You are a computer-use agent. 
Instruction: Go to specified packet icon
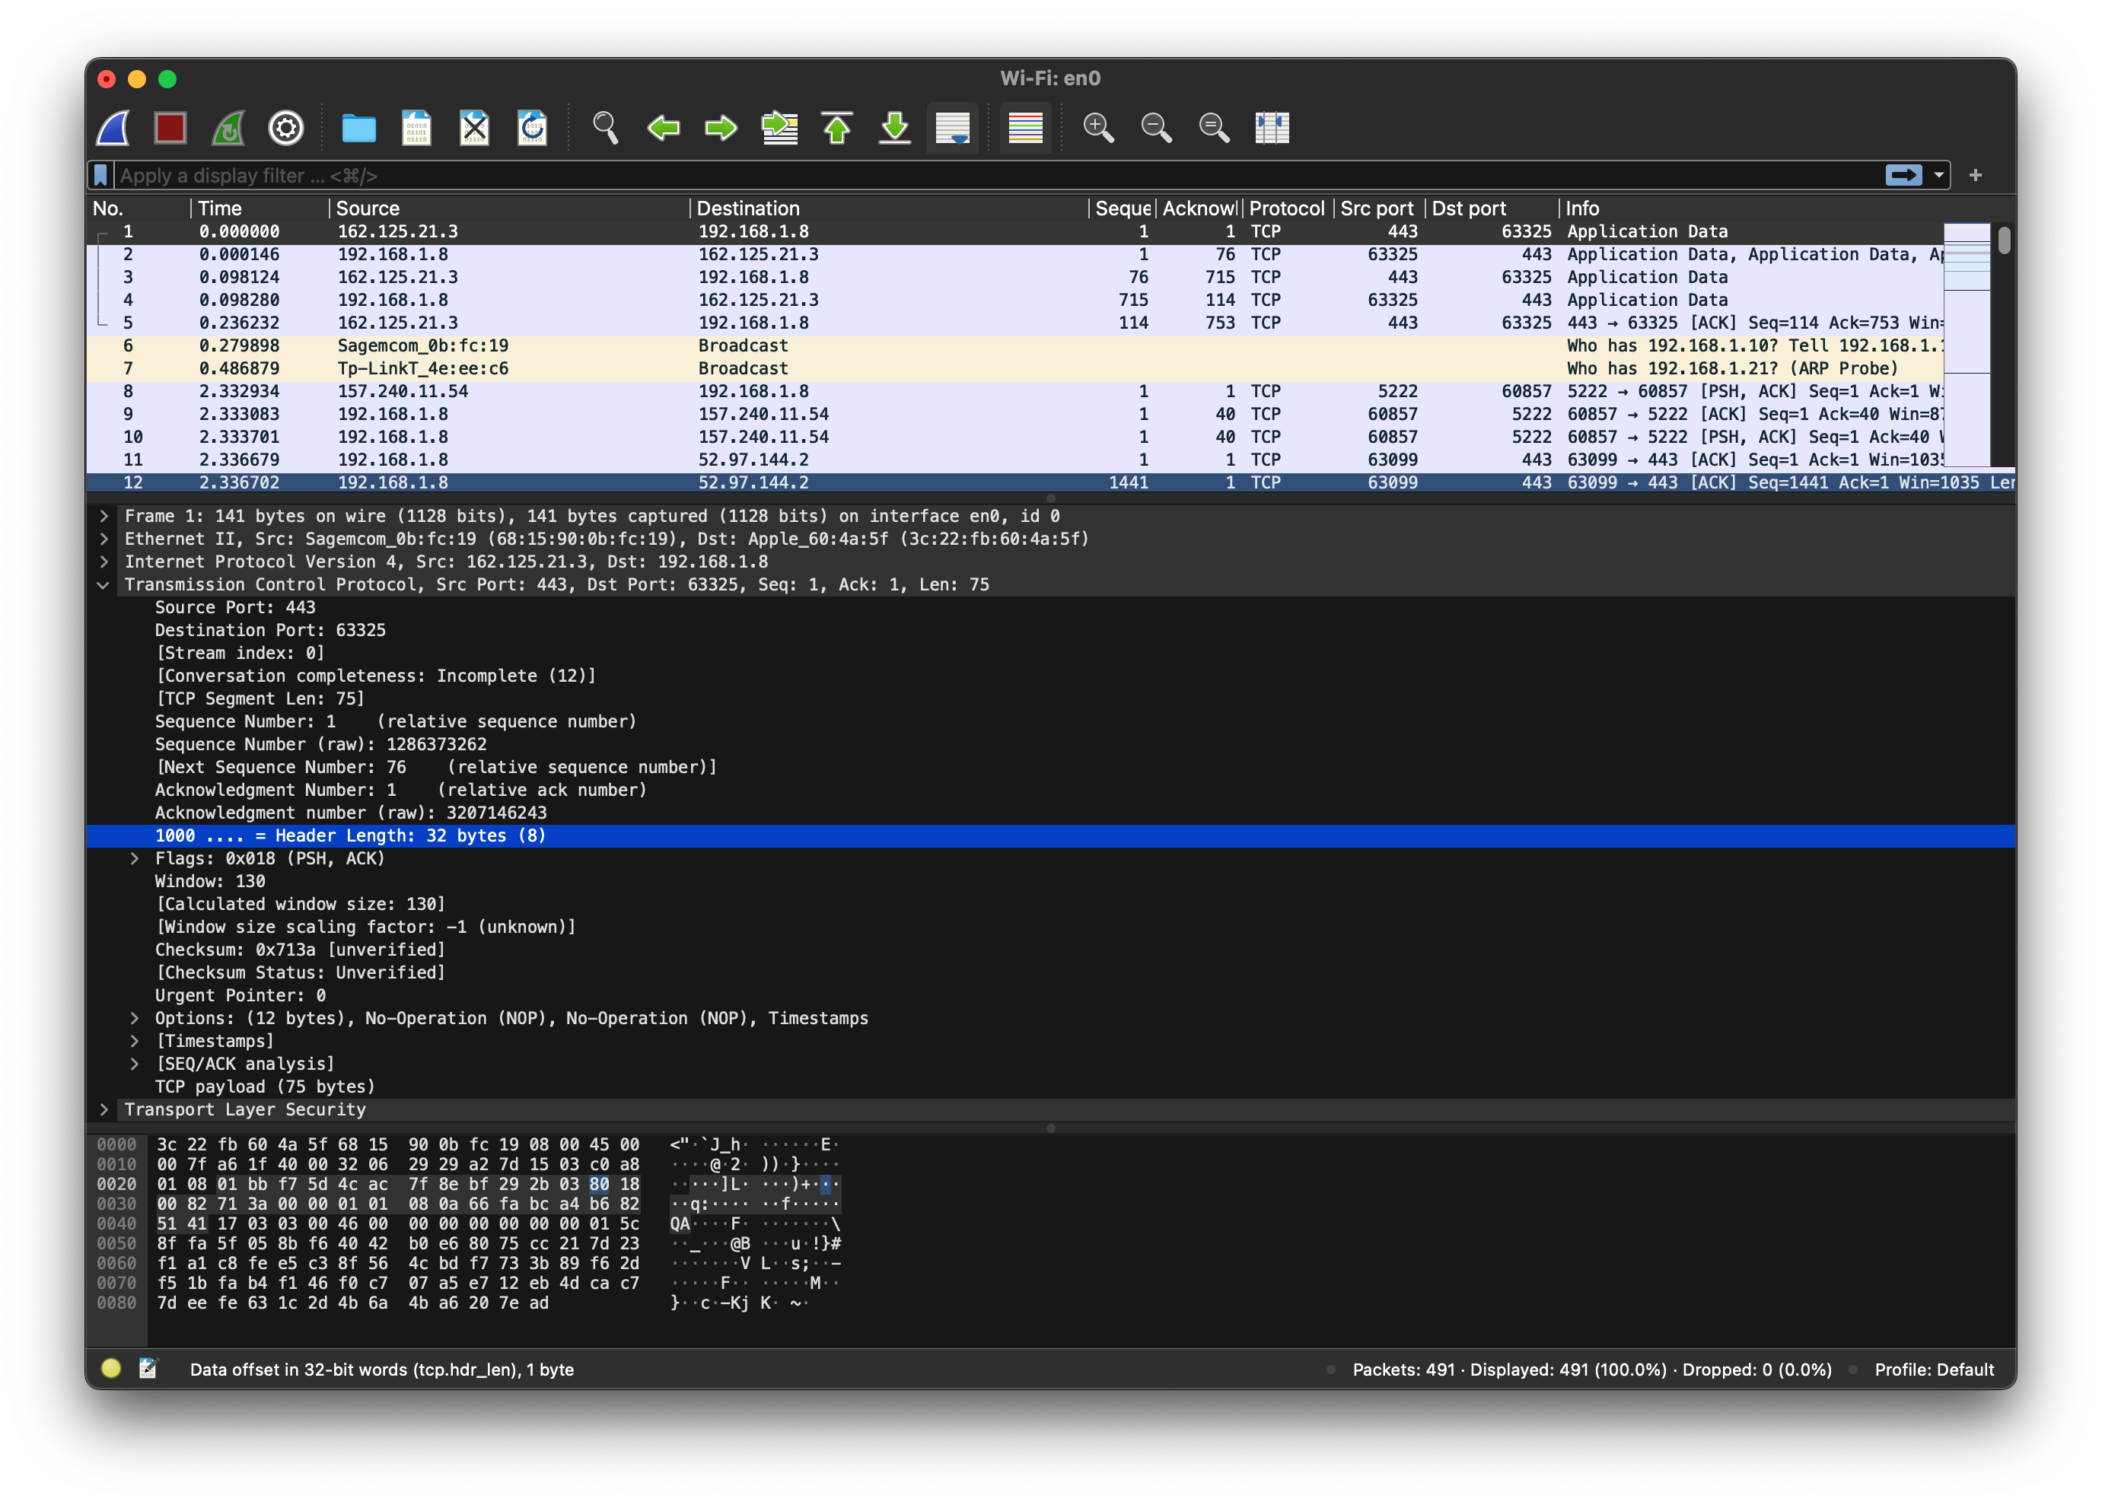coord(779,128)
